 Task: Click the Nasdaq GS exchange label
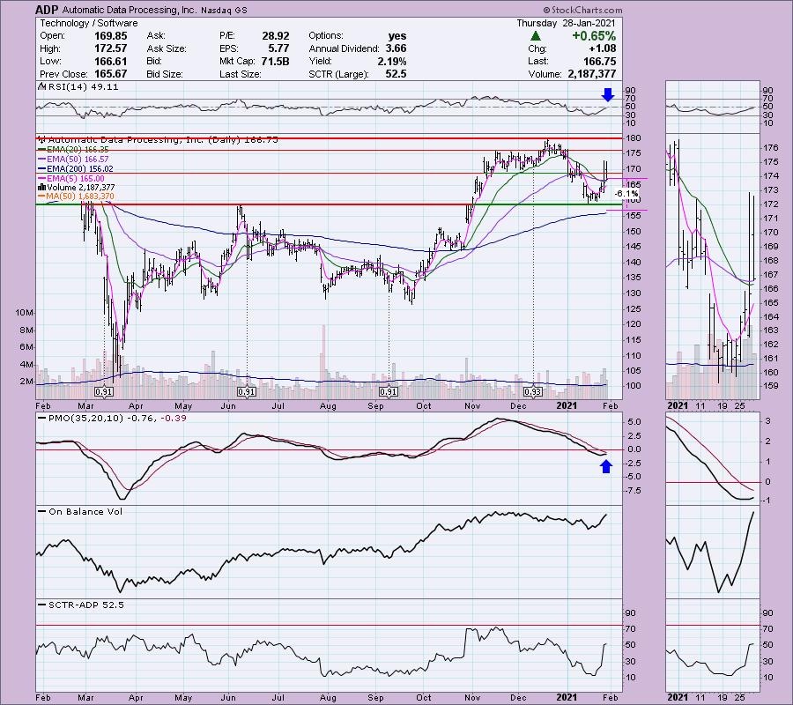pos(224,10)
